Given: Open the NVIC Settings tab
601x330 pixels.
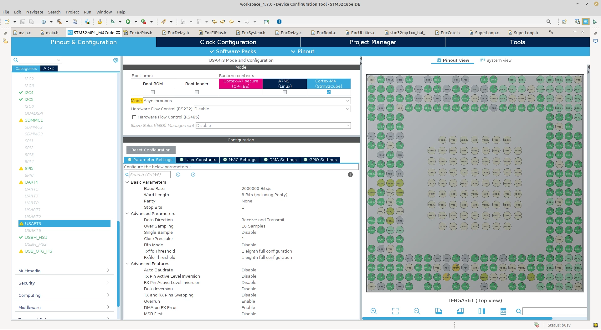Looking at the screenshot, I should tap(239, 160).
